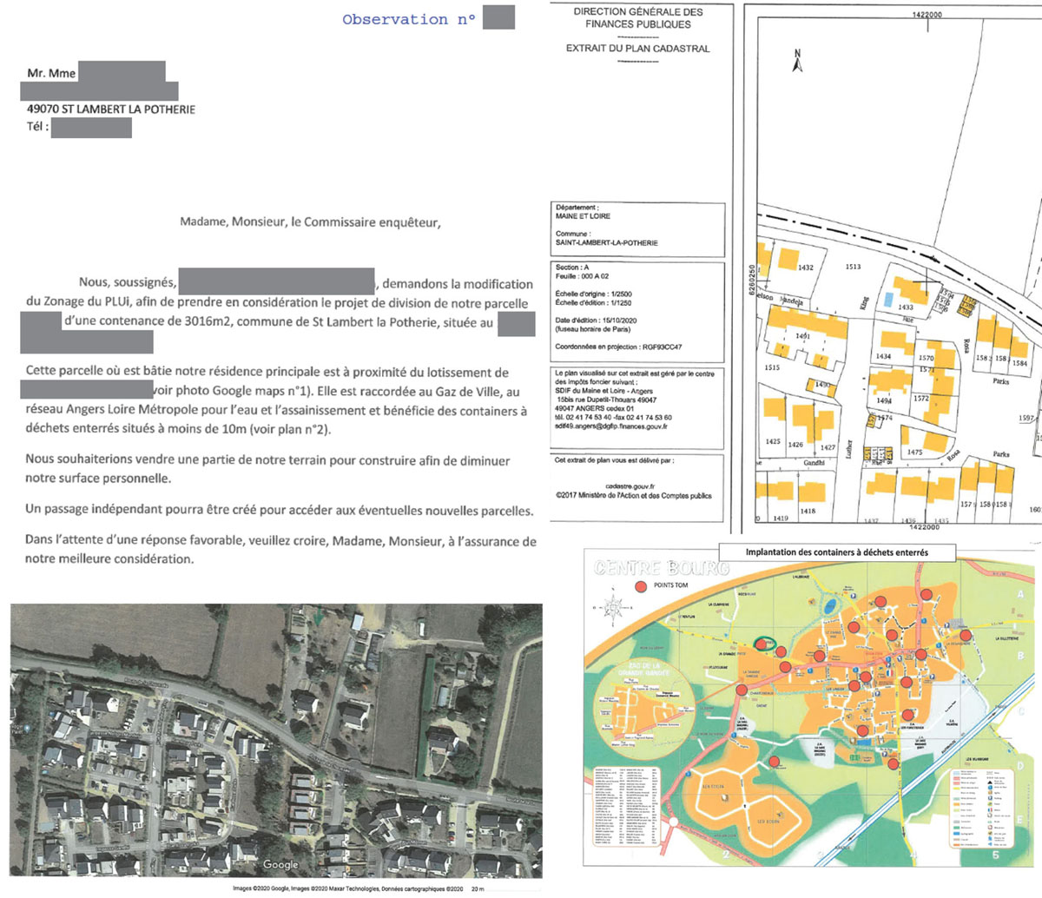Viewport: 1042px width, 898px height.
Task: Select parcel 1491 on the cadastral plan
Action: (801, 336)
